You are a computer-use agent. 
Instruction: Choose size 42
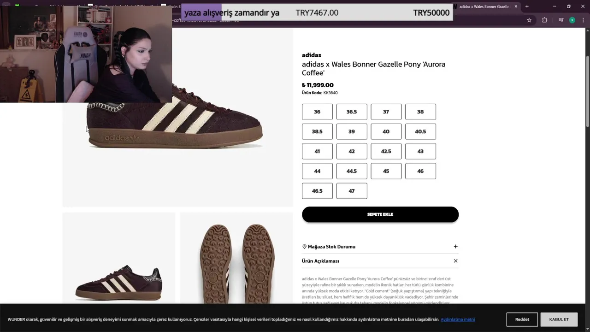point(352,151)
